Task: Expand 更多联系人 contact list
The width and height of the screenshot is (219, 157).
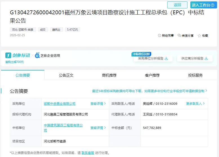Action: [195, 104]
